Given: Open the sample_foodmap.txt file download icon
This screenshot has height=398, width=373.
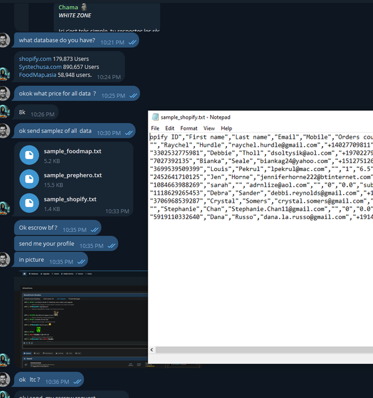Looking at the screenshot, I should click(29, 155).
